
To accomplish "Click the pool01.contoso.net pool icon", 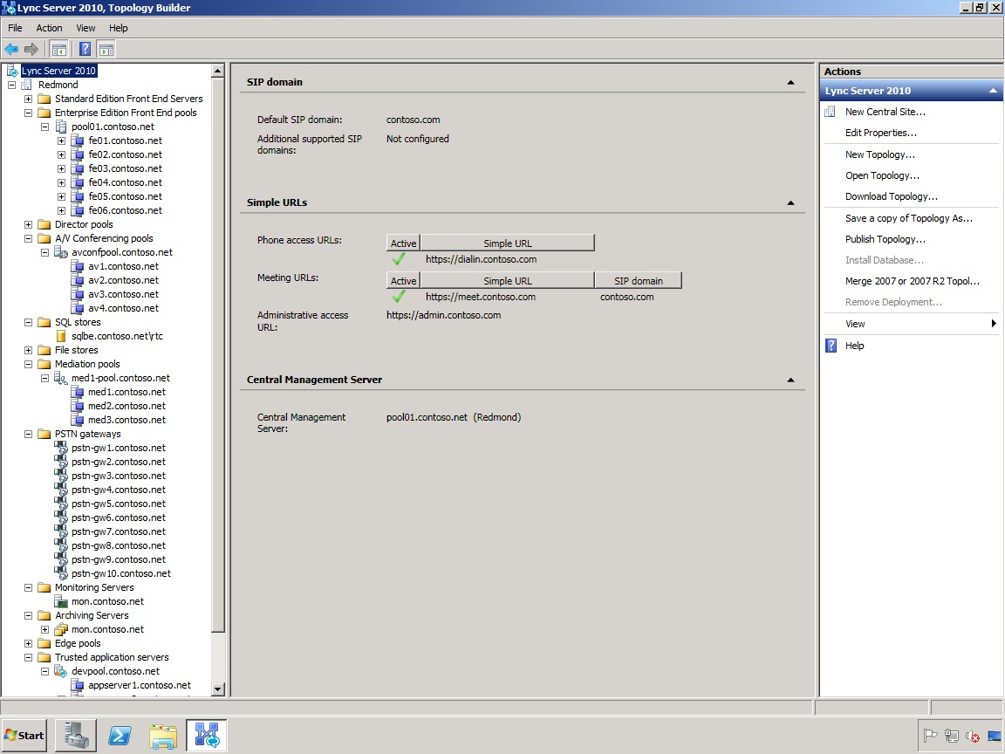I will (x=61, y=127).
